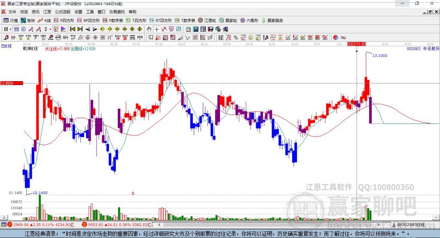The width and height of the screenshot is (440, 238).
Task: Open the T数字表 tool
Action: 185,21
